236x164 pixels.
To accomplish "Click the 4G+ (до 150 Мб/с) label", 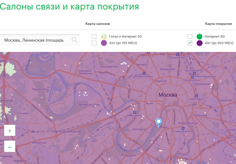I will tap(123, 43).
